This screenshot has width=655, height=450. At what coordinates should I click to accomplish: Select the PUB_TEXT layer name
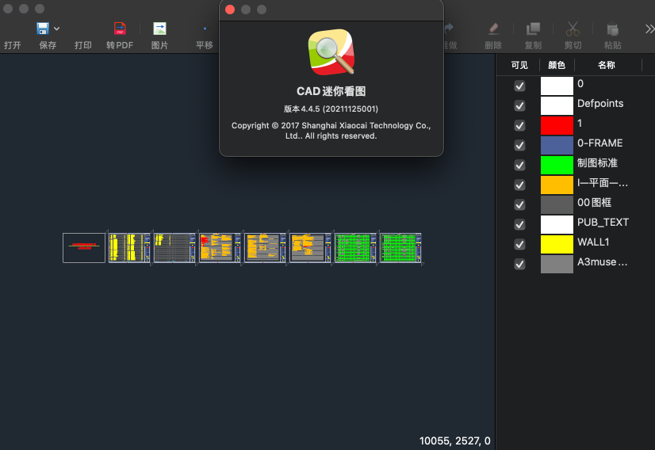(603, 223)
